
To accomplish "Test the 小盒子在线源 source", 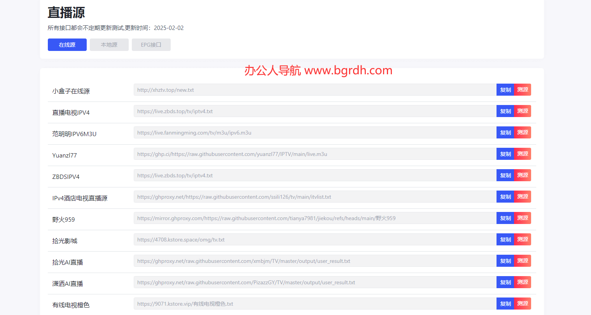I will click(x=522, y=90).
